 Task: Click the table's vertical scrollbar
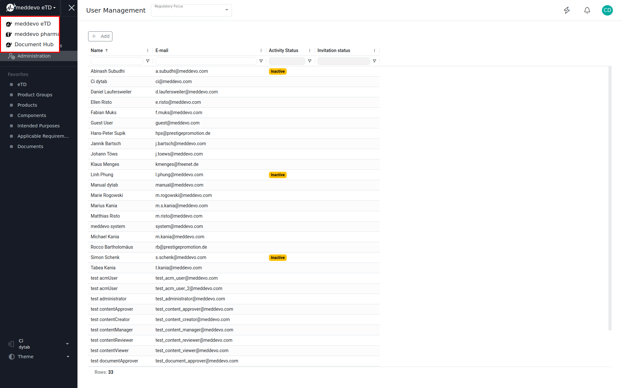pos(610,198)
